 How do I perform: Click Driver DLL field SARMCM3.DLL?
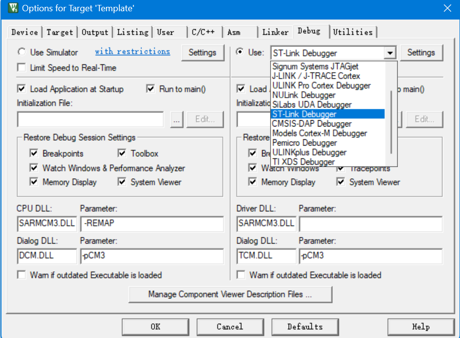pos(266,224)
